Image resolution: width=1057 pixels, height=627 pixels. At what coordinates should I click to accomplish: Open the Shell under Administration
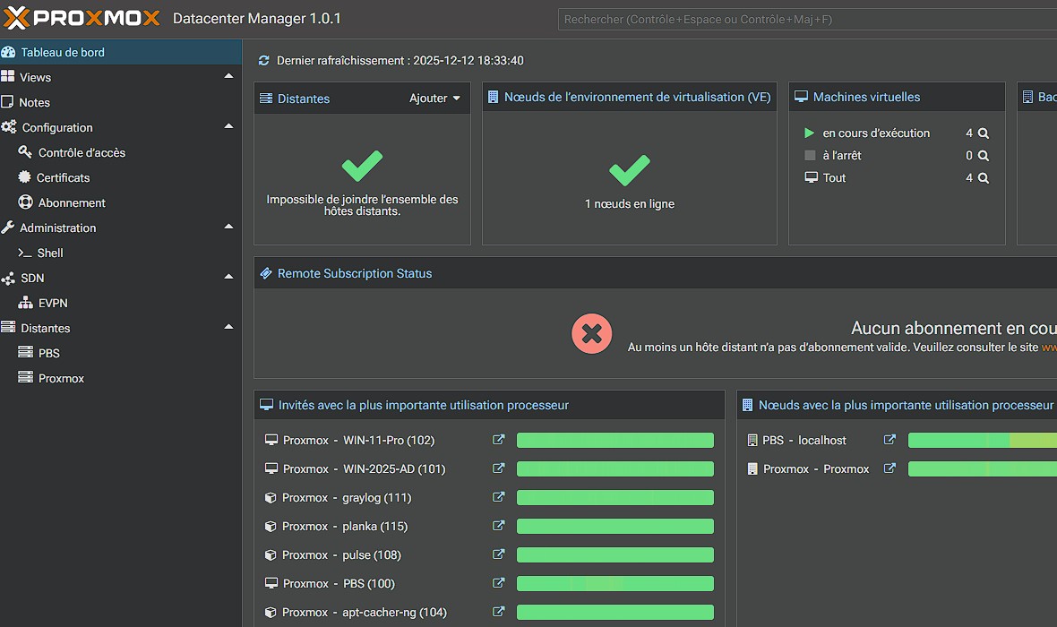click(x=49, y=253)
